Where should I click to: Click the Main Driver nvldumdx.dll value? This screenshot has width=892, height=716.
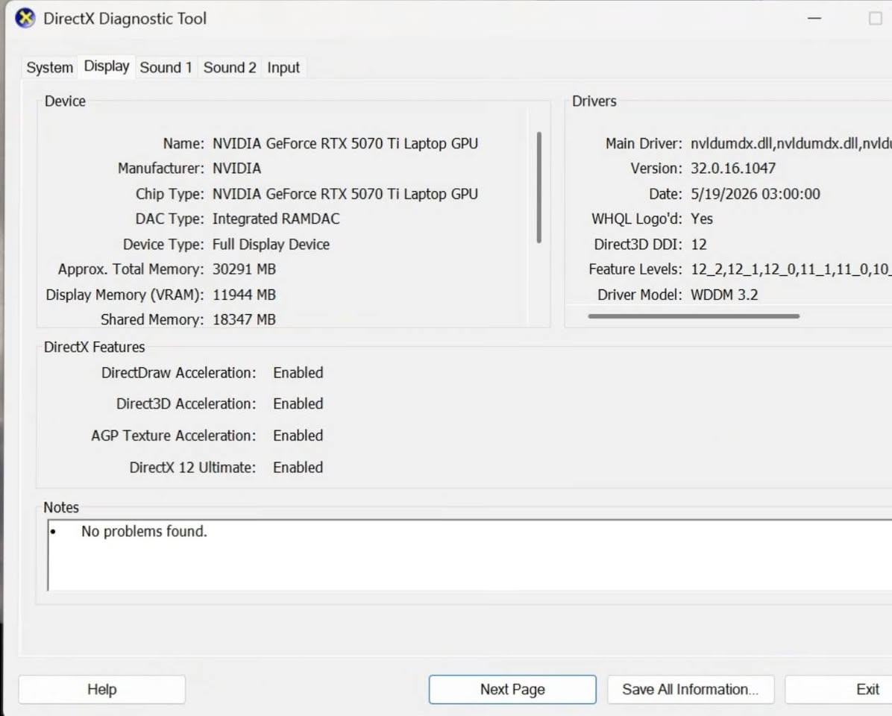point(791,143)
